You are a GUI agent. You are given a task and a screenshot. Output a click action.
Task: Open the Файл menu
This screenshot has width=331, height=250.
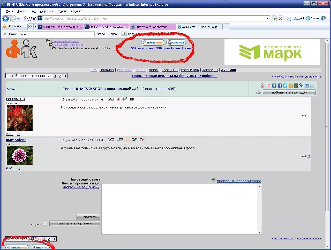pos(9,11)
